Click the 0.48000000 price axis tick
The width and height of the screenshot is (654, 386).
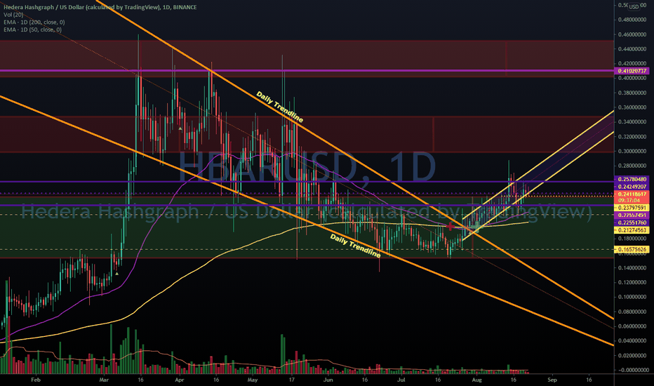pyautogui.click(x=632, y=20)
